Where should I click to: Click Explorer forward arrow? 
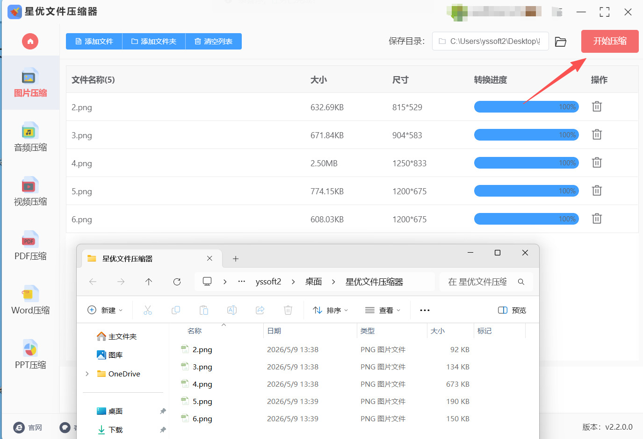[121, 282]
